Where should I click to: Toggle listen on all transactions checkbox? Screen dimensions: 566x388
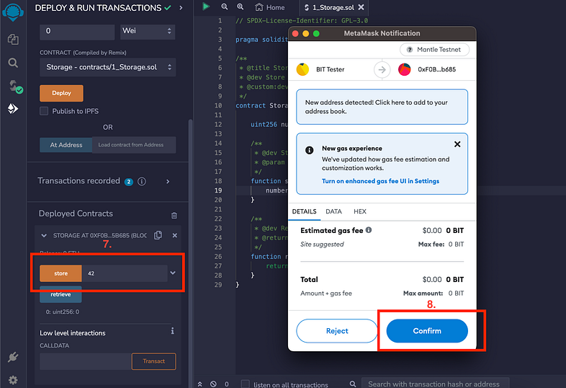click(245, 384)
